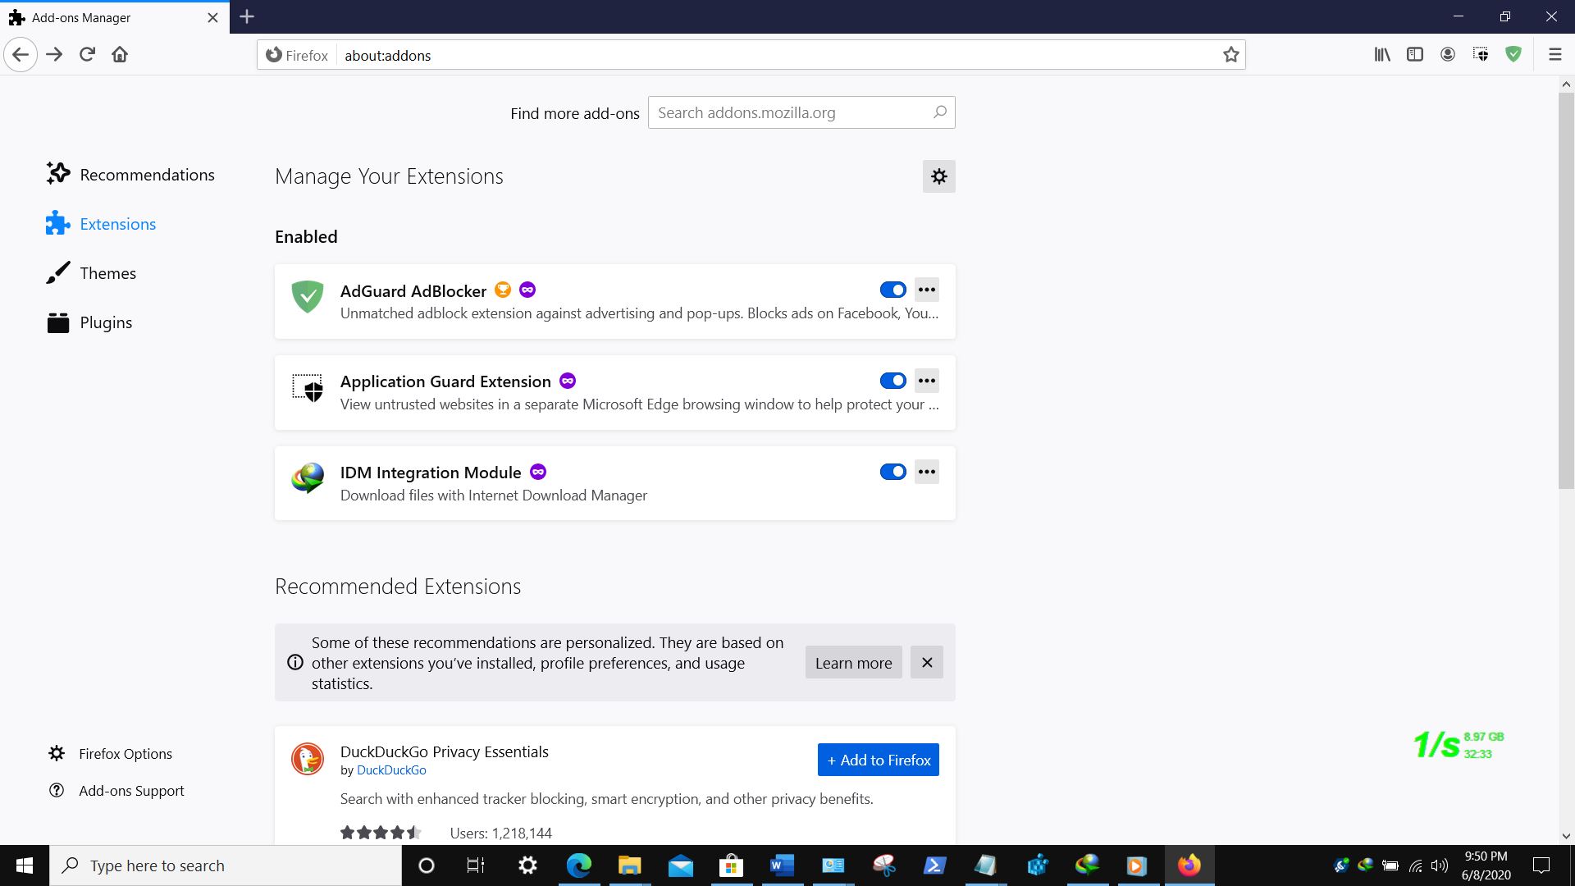Close the Add-ons Manager tab
Viewport: 1575px width, 886px height.
click(212, 17)
